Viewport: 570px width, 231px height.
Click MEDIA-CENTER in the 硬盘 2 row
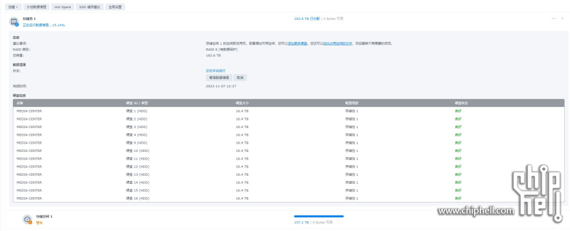point(29,119)
